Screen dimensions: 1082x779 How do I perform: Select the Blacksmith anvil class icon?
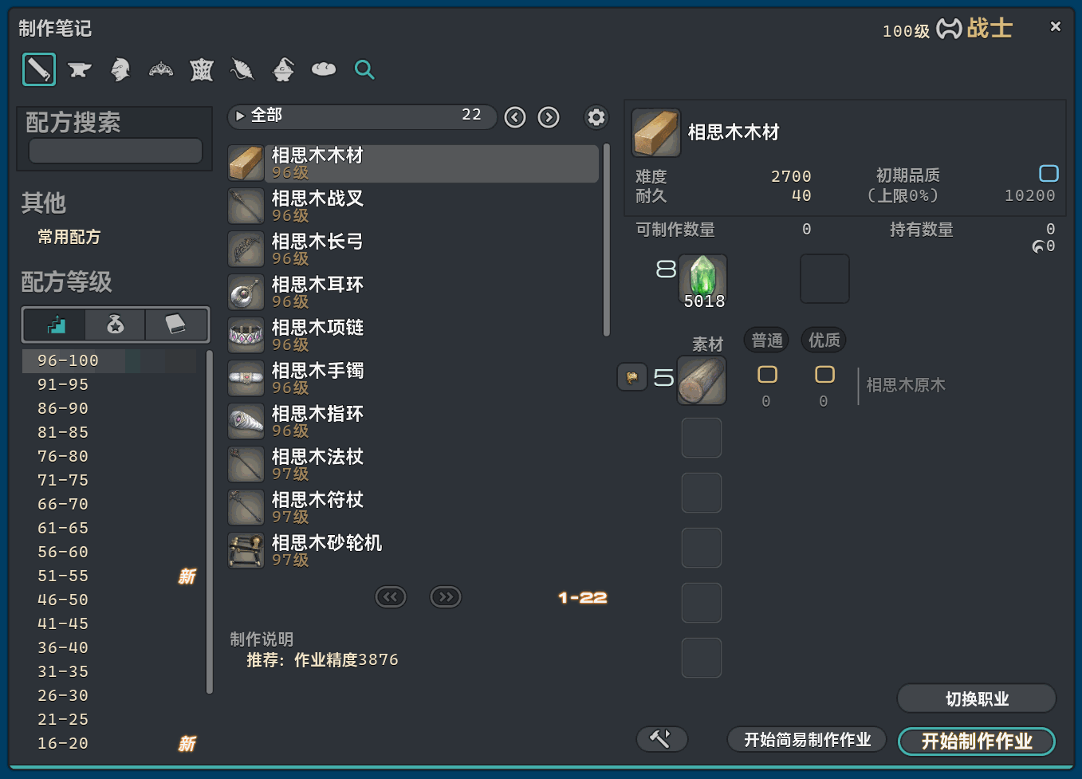[79, 70]
